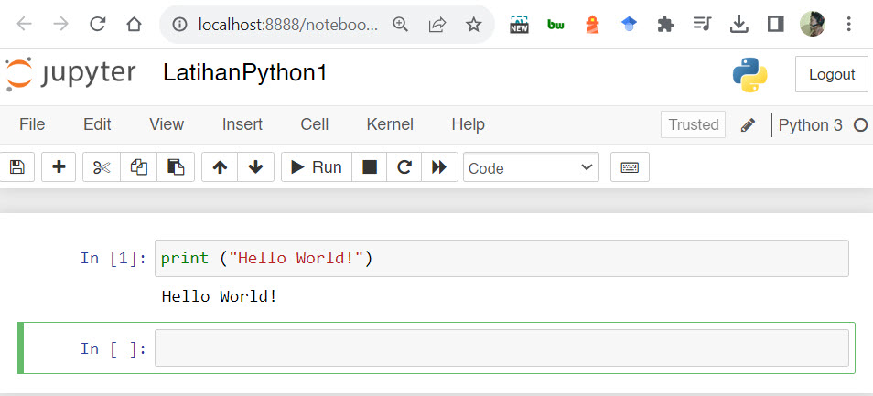Click the Hello World! output text
This screenshot has width=873, height=396.
(x=220, y=296)
